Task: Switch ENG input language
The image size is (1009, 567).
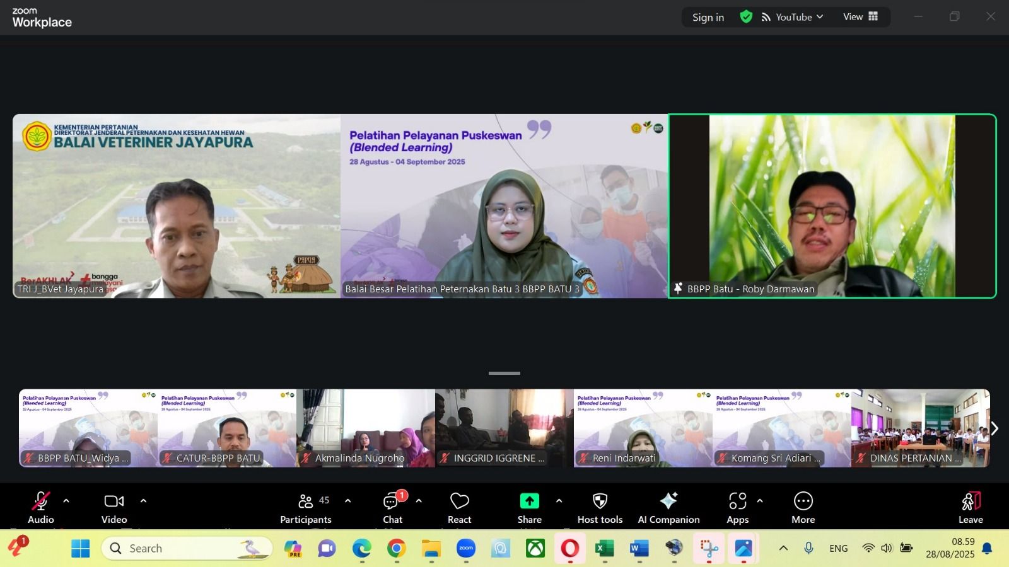Action: click(x=839, y=548)
